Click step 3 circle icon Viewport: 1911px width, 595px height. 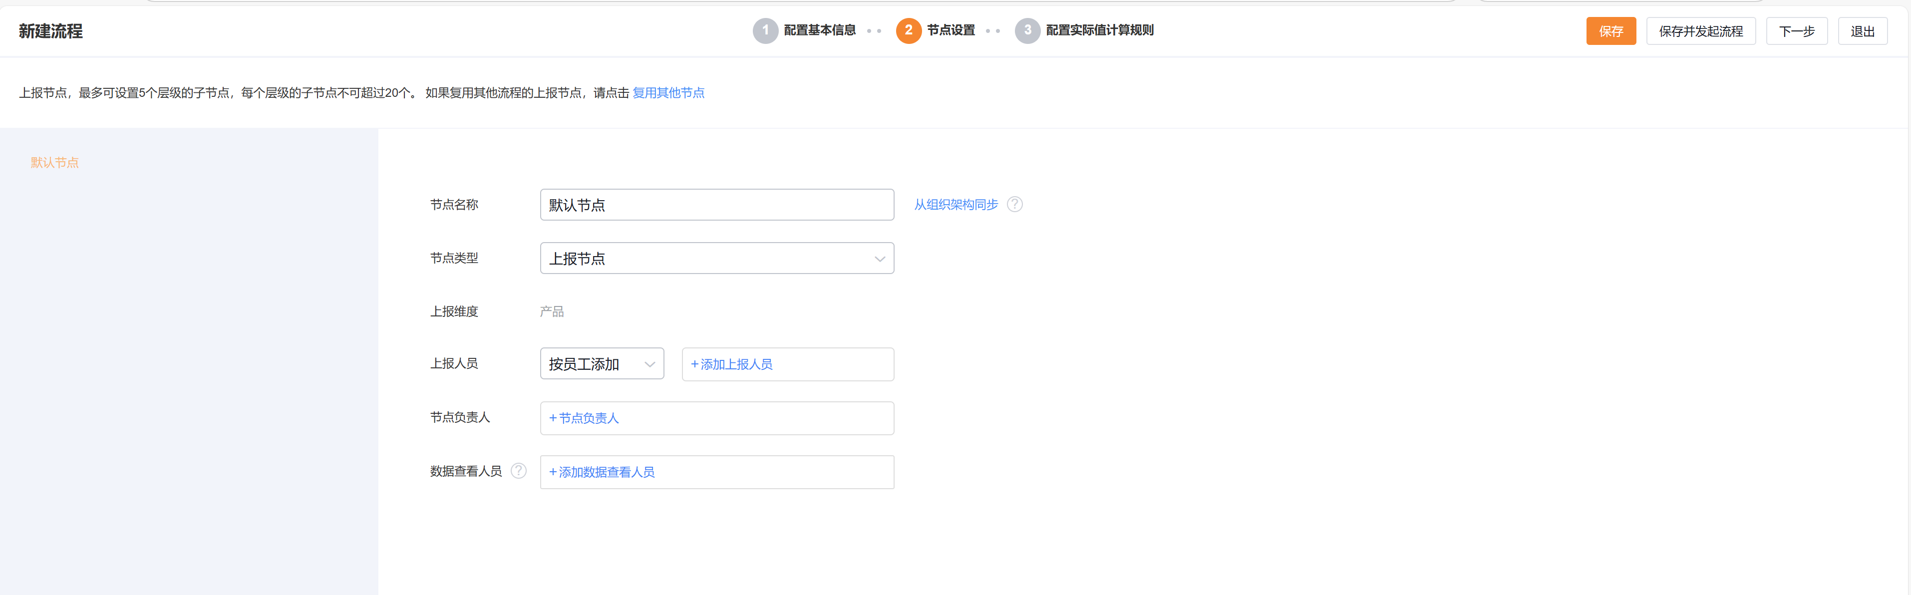[x=1027, y=30]
